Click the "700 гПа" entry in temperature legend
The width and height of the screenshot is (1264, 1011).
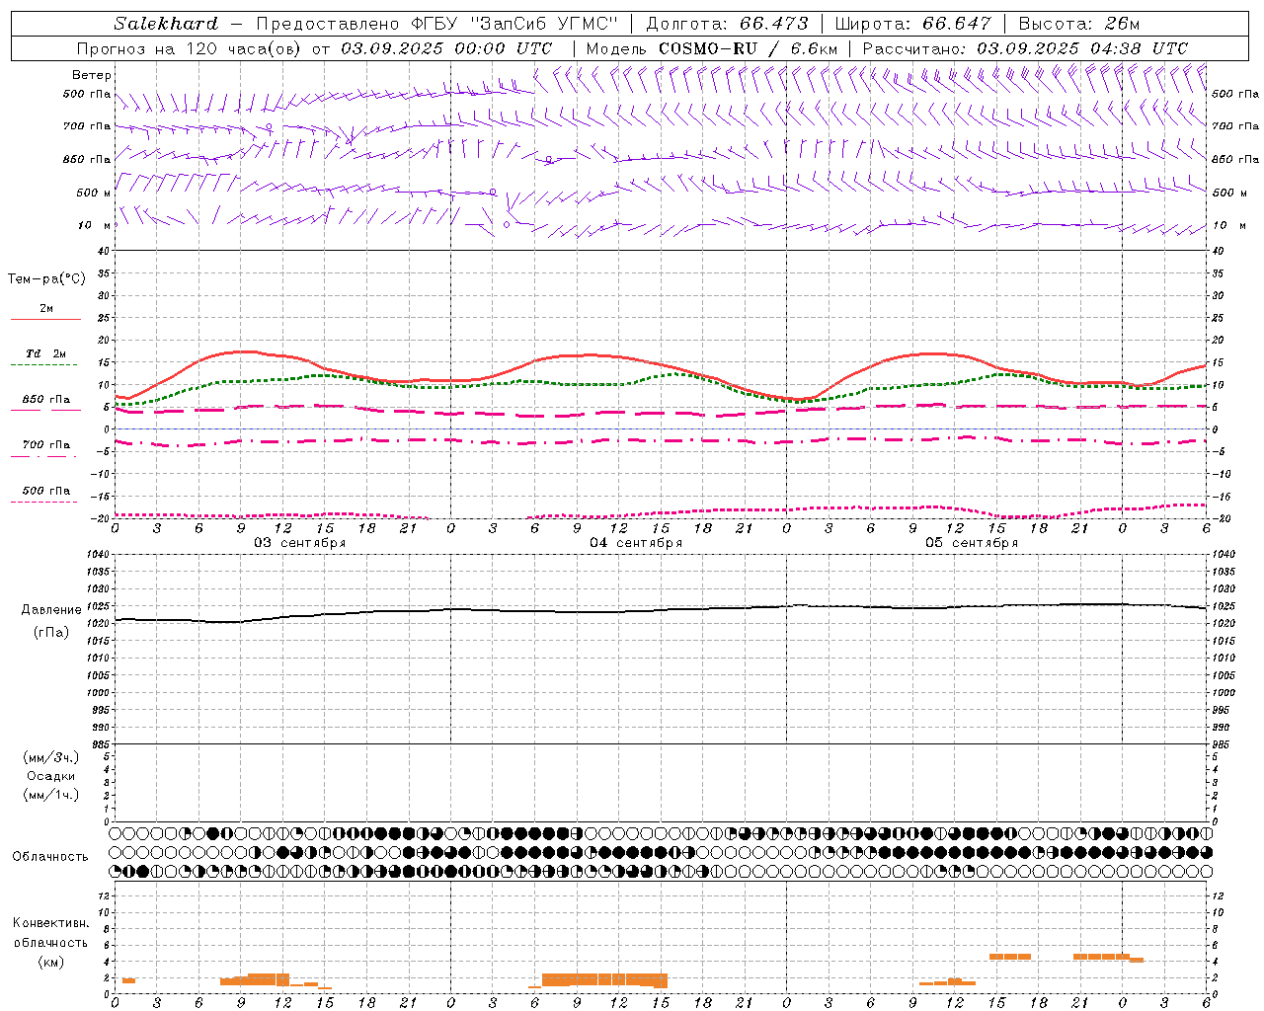tap(46, 445)
